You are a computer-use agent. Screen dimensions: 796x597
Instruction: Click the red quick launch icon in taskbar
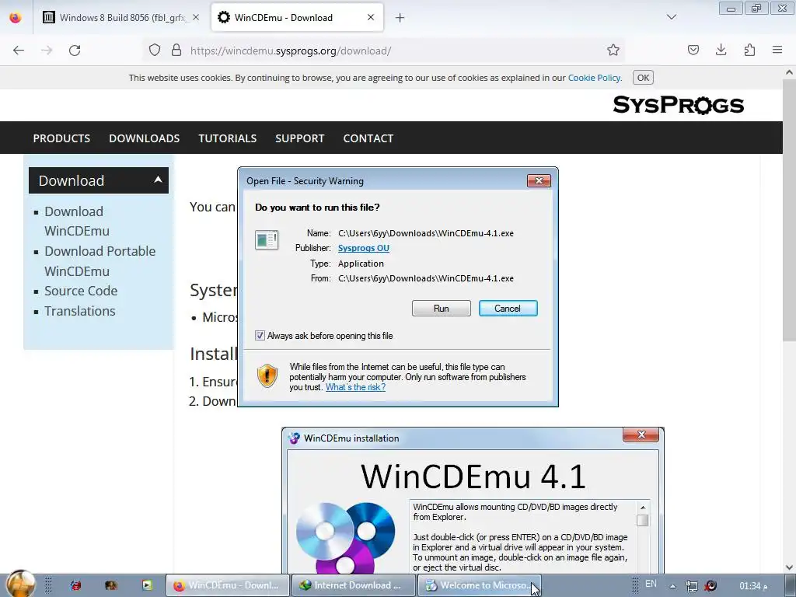point(75,585)
